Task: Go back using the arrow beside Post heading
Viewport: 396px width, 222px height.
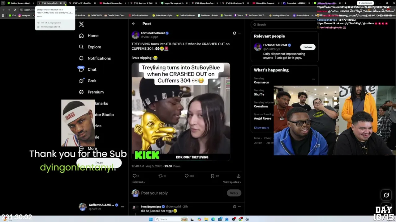Action: [x=134, y=24]
